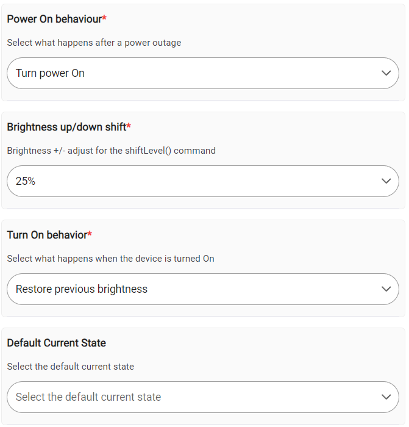The width and height of the screenshot is (409, 427).
Task: Click the "Default Current State" heading
Action: click(x=56, y=343)
